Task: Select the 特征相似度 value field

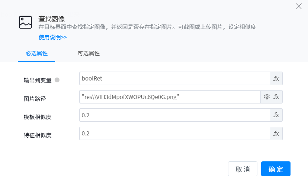Action: point(174,134)
